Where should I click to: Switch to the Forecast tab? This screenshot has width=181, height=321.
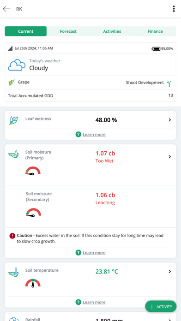[68, 31]
